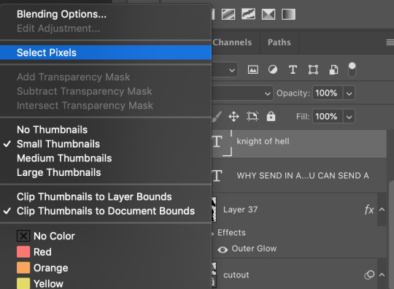Collapse the cutout layer filters list
The width and height of the screenshot is (394, 289).
coord(382,274)
